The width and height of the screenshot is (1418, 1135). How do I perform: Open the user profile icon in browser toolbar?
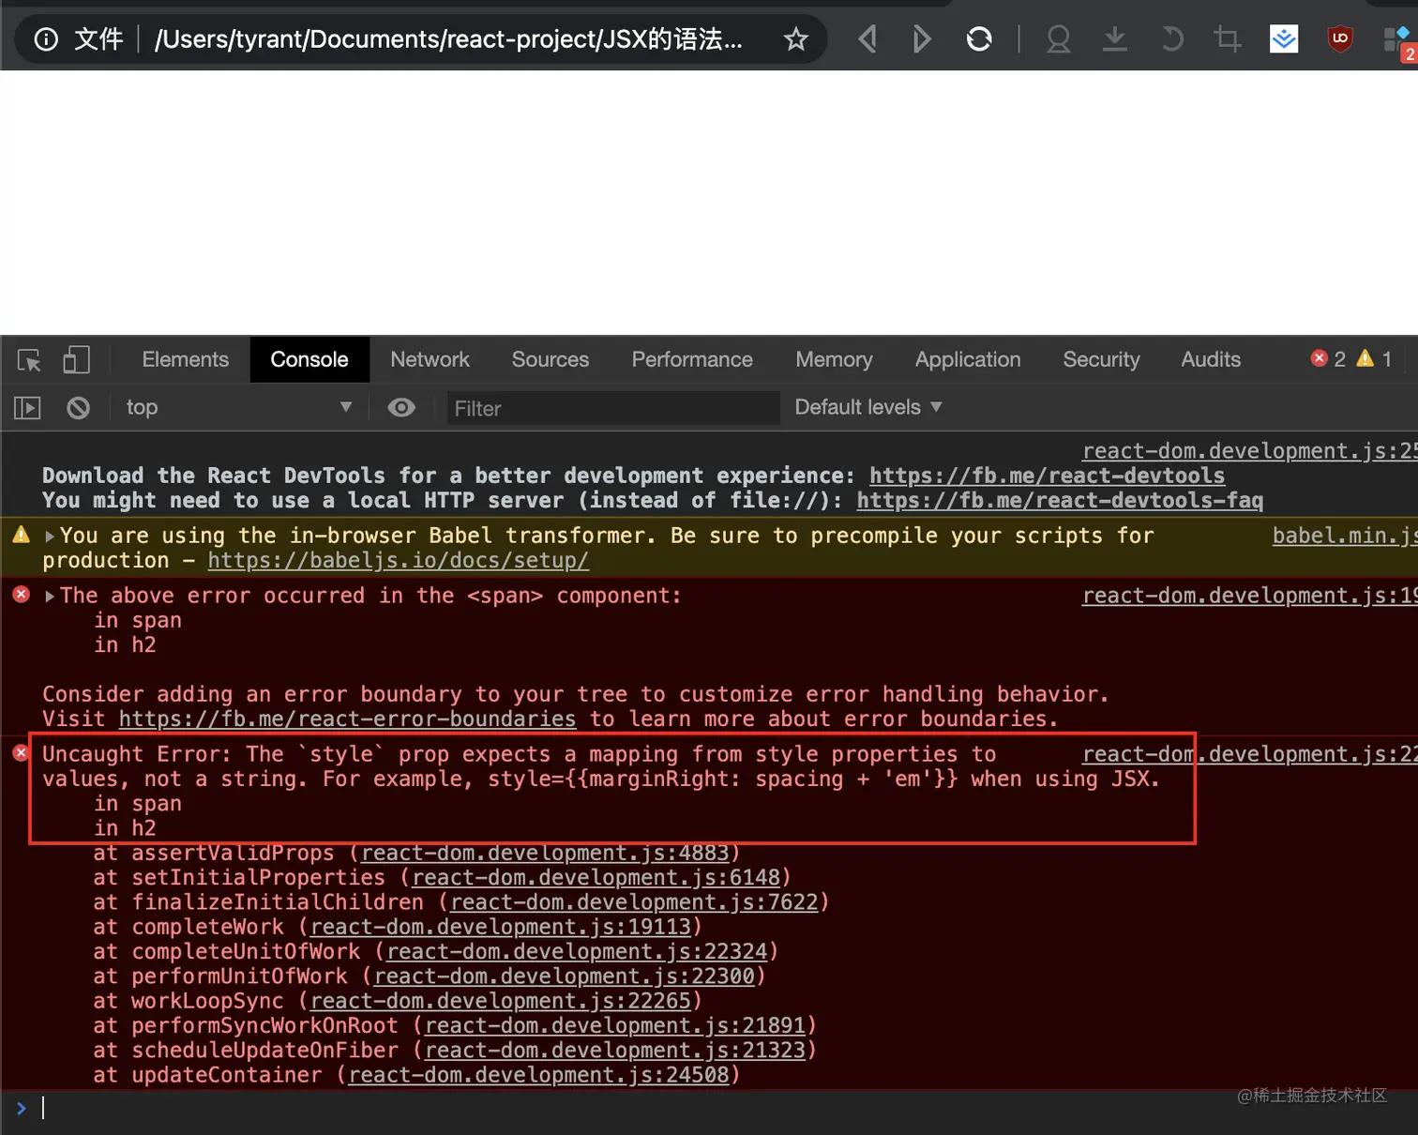(x=1058, y=39)
